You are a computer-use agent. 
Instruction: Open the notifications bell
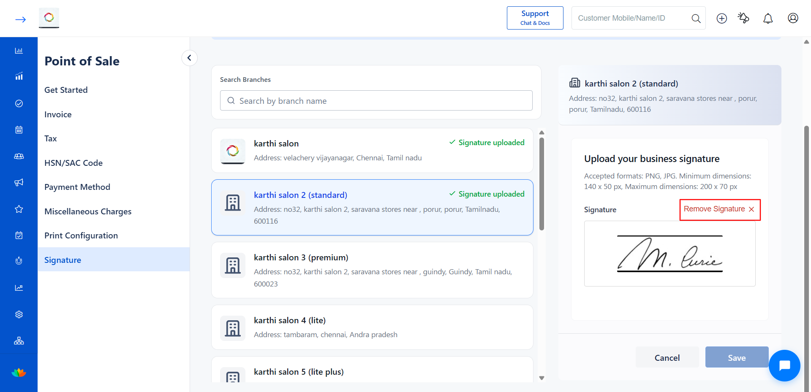pyautogui.click(x=768, y=18)
